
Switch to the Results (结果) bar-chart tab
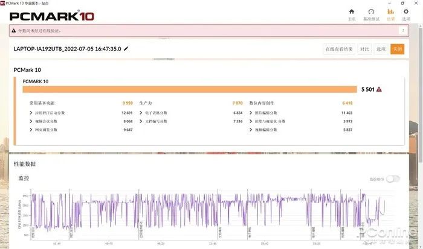390,15
